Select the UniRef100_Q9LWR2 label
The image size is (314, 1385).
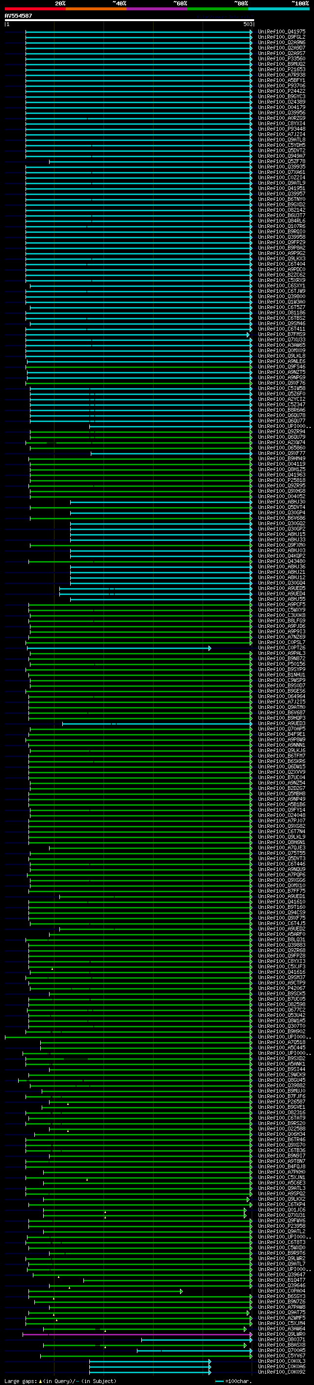pyautogui.click(x=282, y=1258)
